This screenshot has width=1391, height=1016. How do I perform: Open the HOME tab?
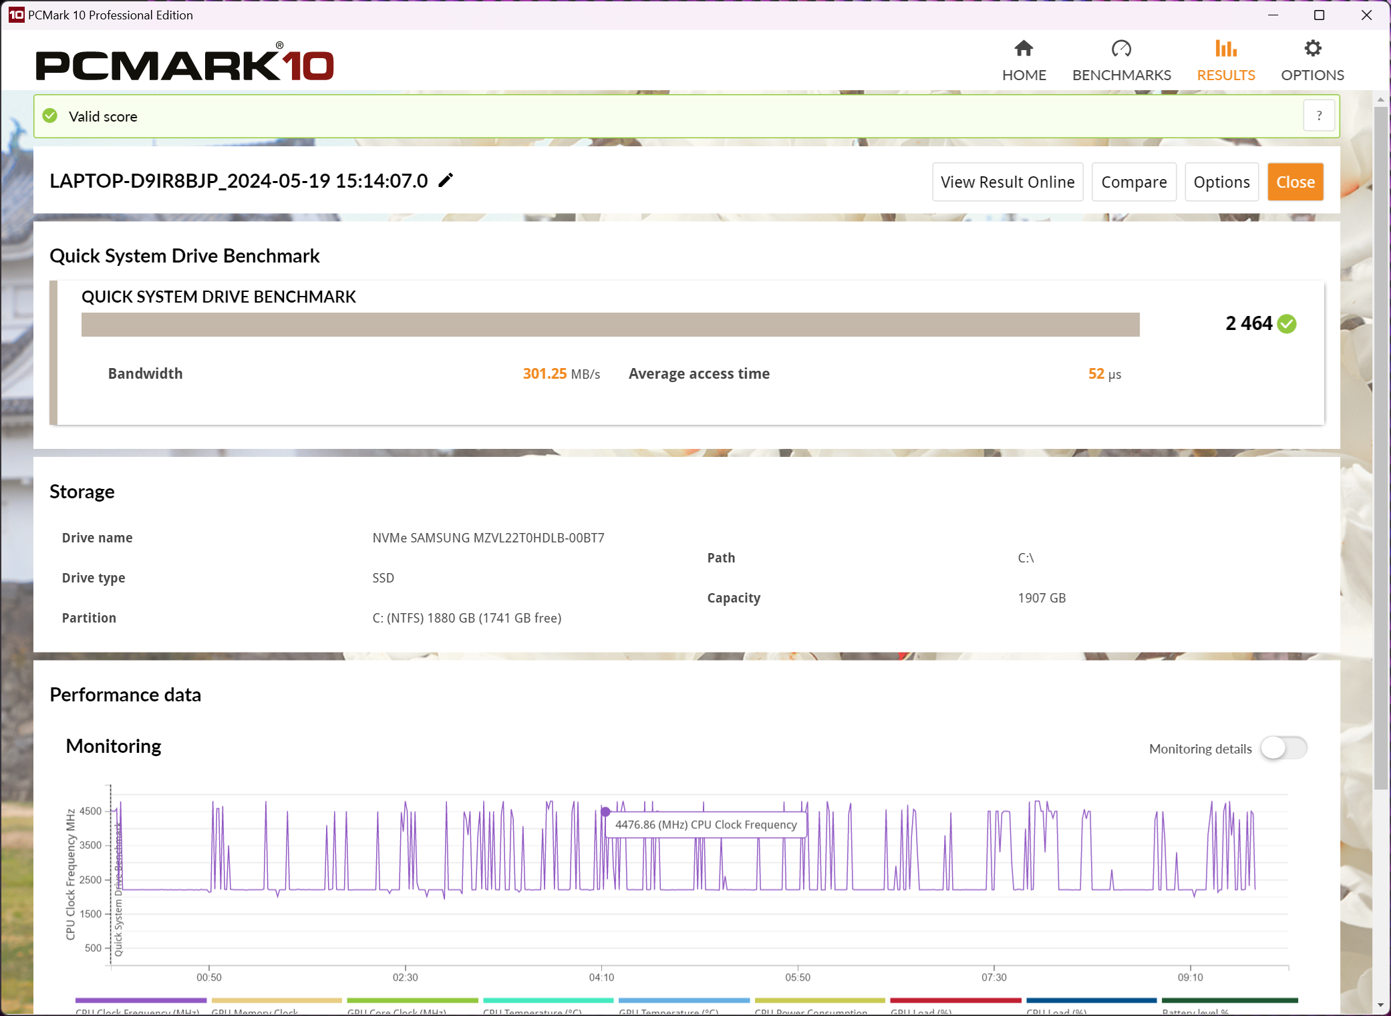[1024, 61]
